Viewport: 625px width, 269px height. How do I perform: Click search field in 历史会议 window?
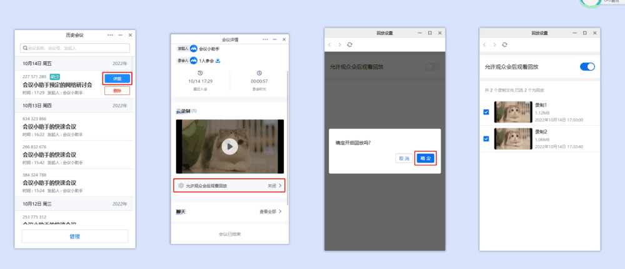click(75, 48)
